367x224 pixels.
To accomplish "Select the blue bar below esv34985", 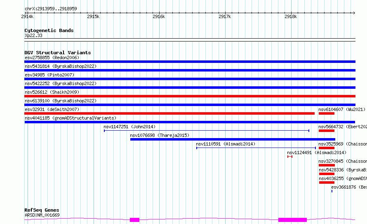I will click(190, 79).
